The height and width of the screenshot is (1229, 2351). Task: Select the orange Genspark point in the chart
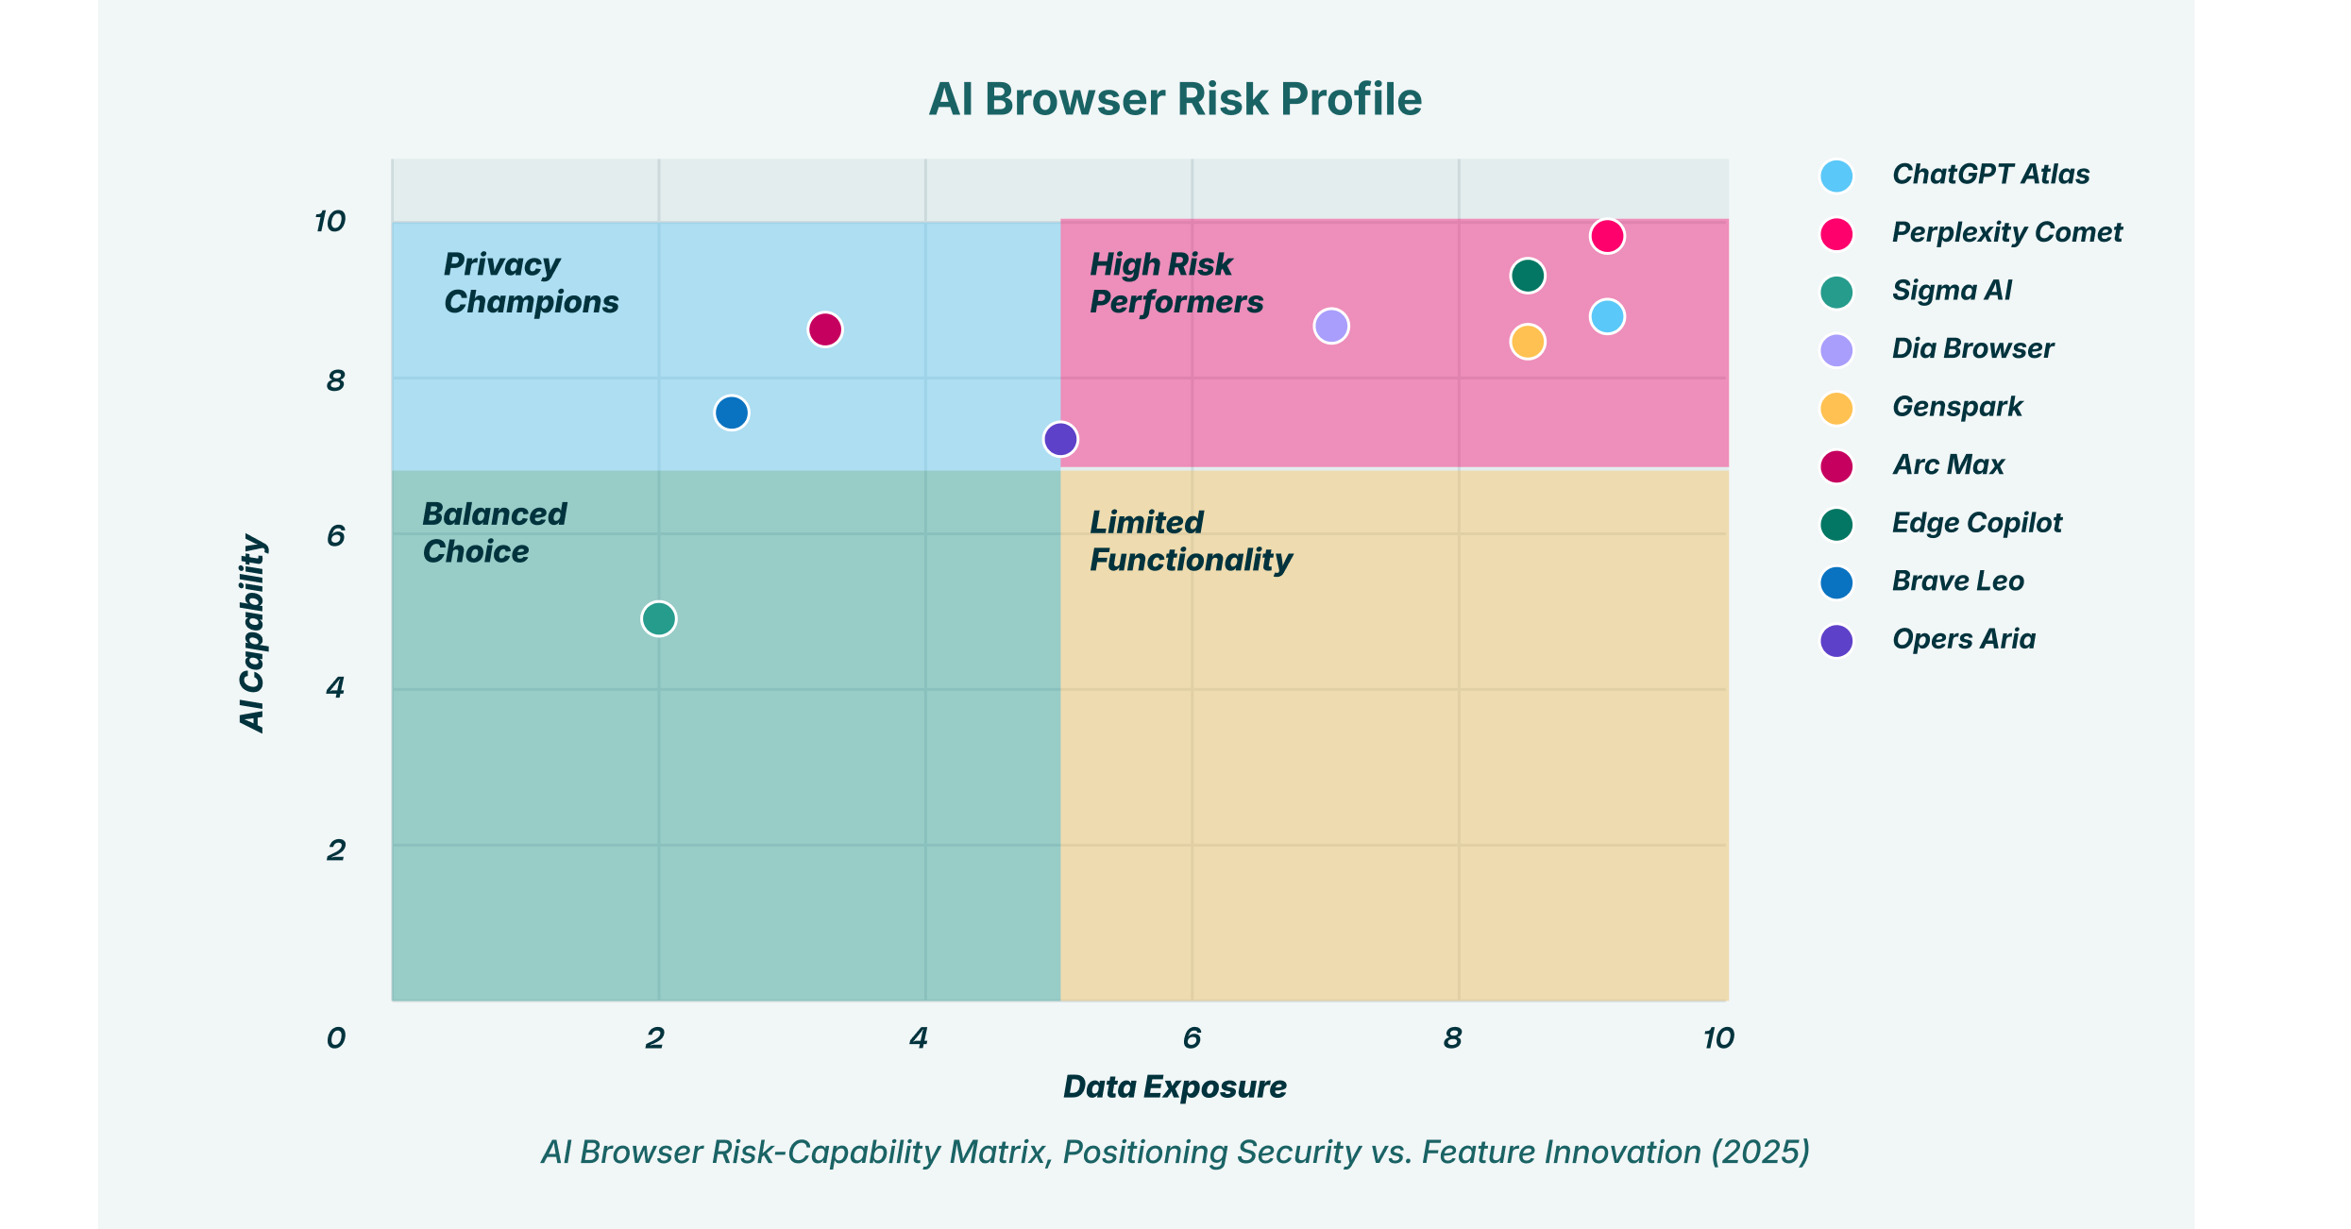(x=1527, y=342)
